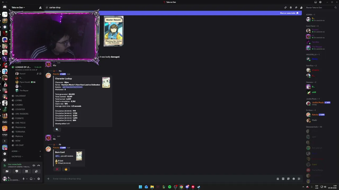Cancel the burn with the red X
Viewport: 339px width, 190px height.
click(57, 169)
